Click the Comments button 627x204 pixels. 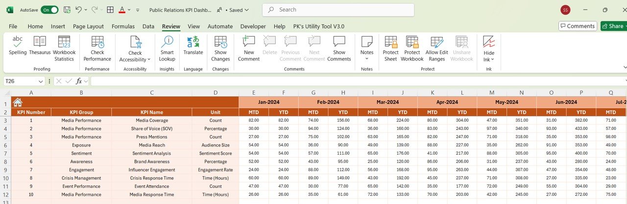point(578,26)
